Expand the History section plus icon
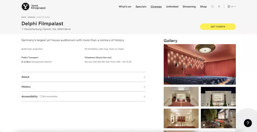The height and width of the screenshot is (132, 257). point(144,87)
